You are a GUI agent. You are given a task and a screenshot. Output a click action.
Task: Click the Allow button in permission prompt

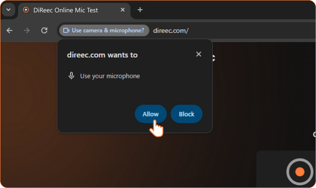151,114
